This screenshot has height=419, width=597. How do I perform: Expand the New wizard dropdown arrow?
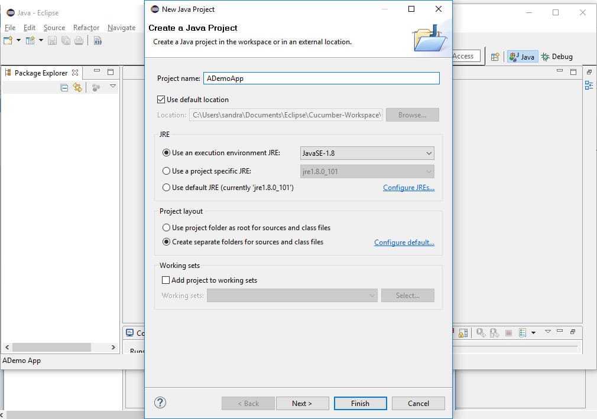click(18, 40)
